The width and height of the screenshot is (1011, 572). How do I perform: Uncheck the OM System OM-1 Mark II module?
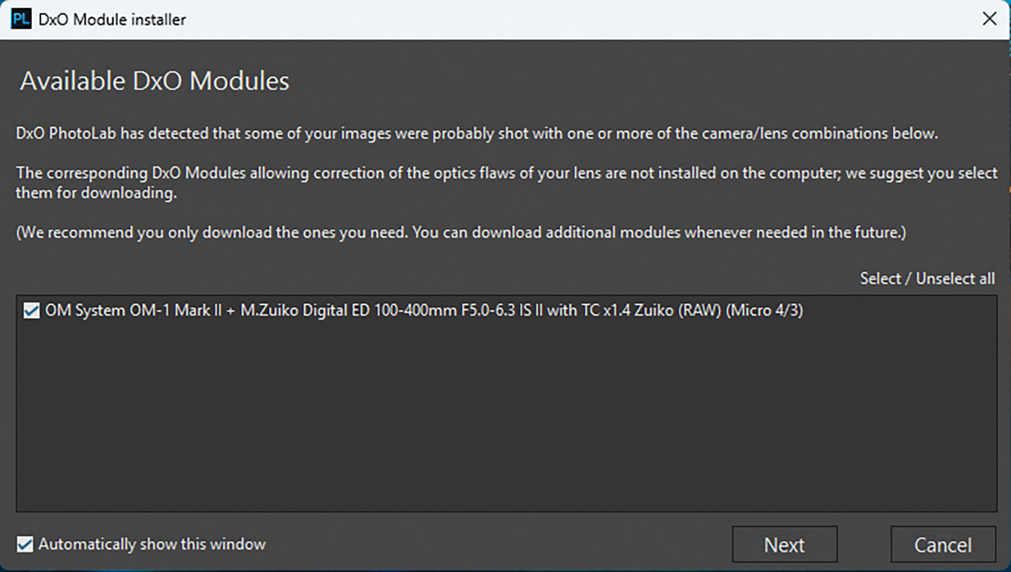[31, 311]
